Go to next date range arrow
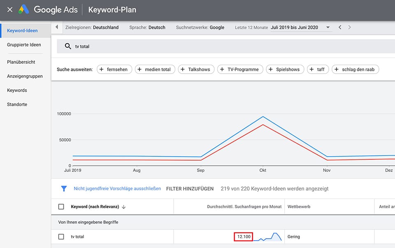395x248 pixels. click(350, 28)
